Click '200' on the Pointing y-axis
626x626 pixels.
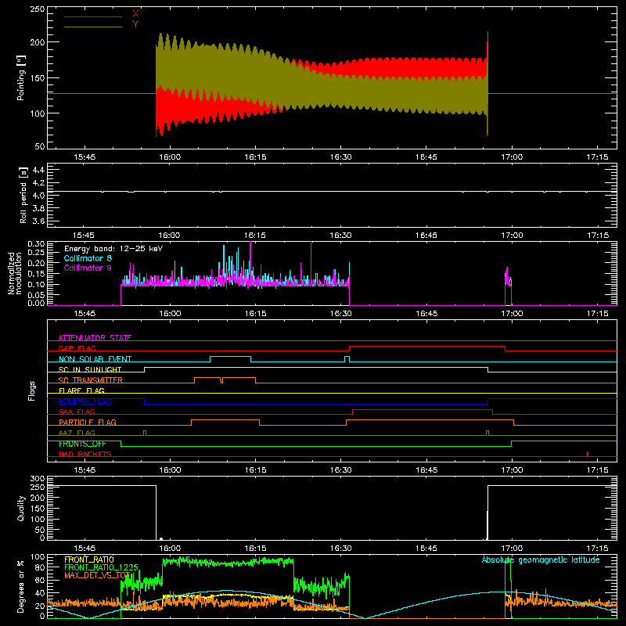[x=38, y=42]
